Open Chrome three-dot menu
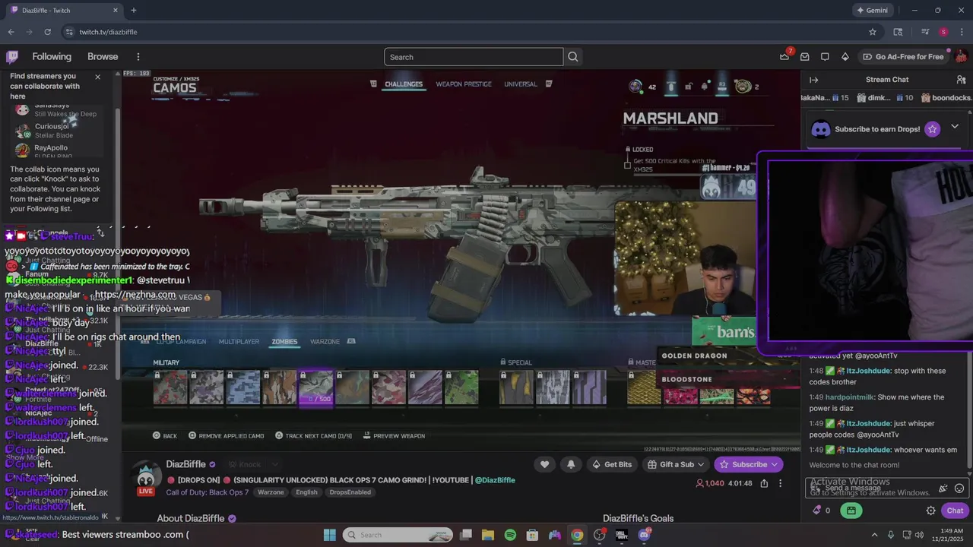 (961, 32)
